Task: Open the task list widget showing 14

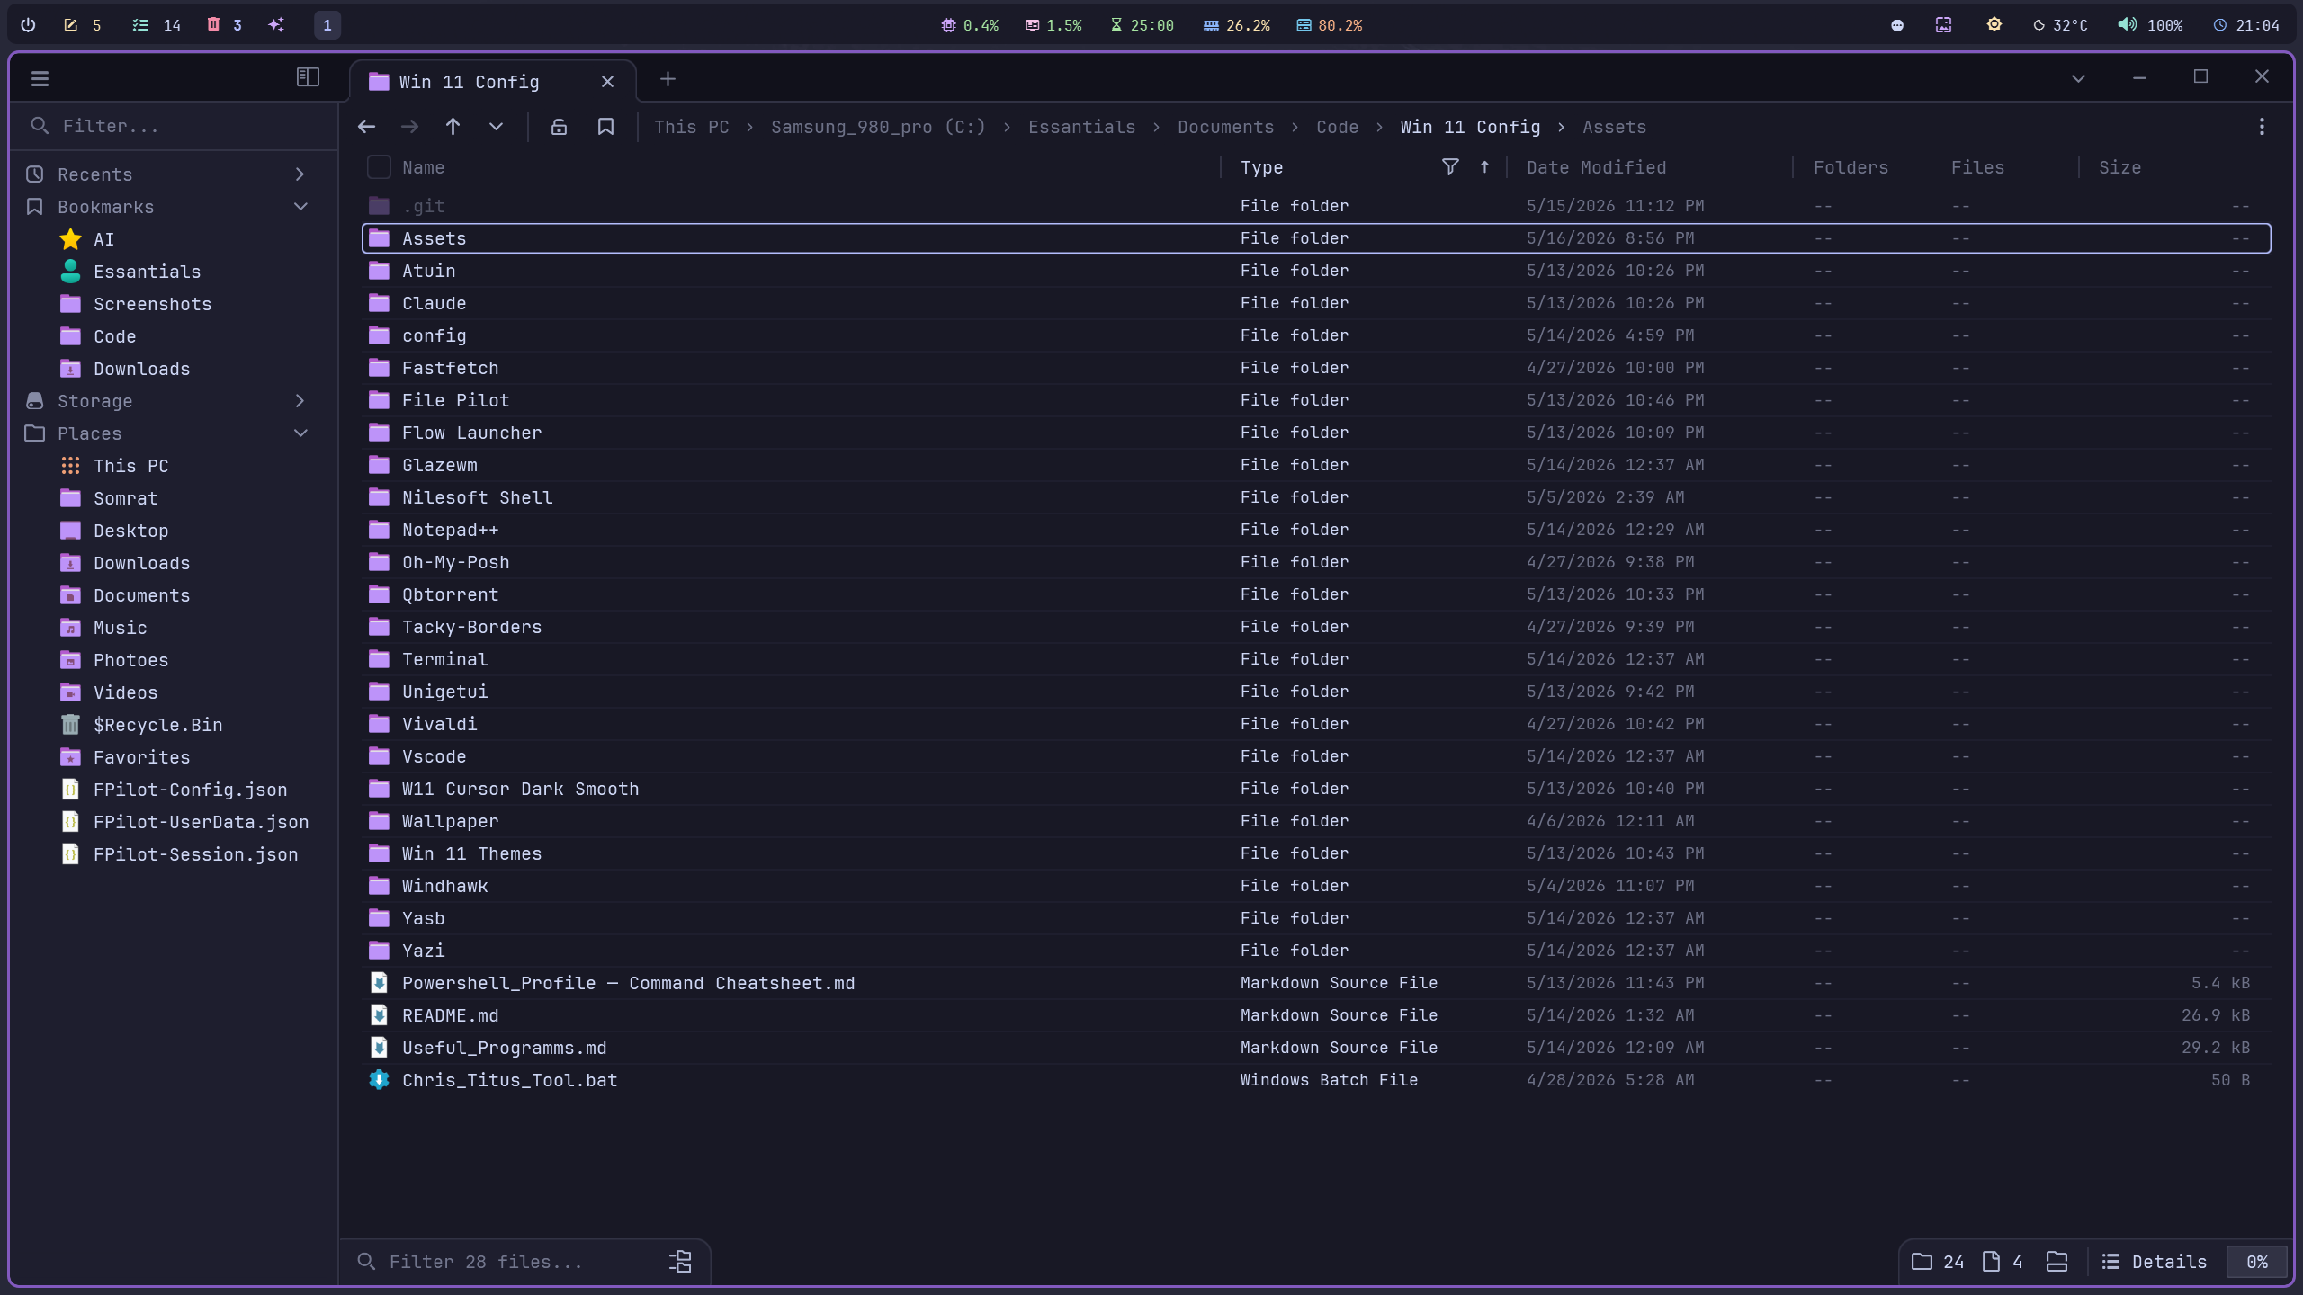Action: click(157, 25)
